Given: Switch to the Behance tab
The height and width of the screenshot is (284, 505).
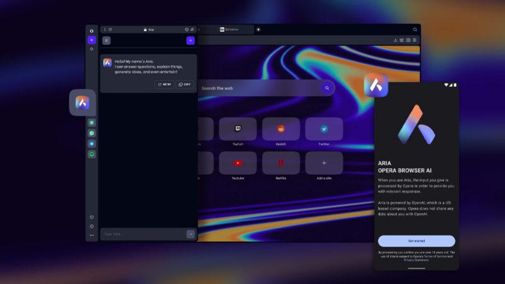Looking at the screenshot, I should click(x=235, y=30).
